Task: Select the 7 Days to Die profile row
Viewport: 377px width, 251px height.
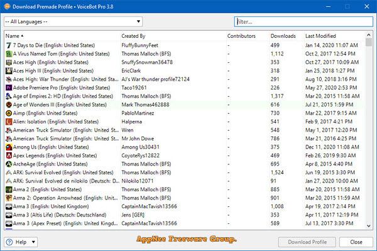Action: click(x=185, y=45)
